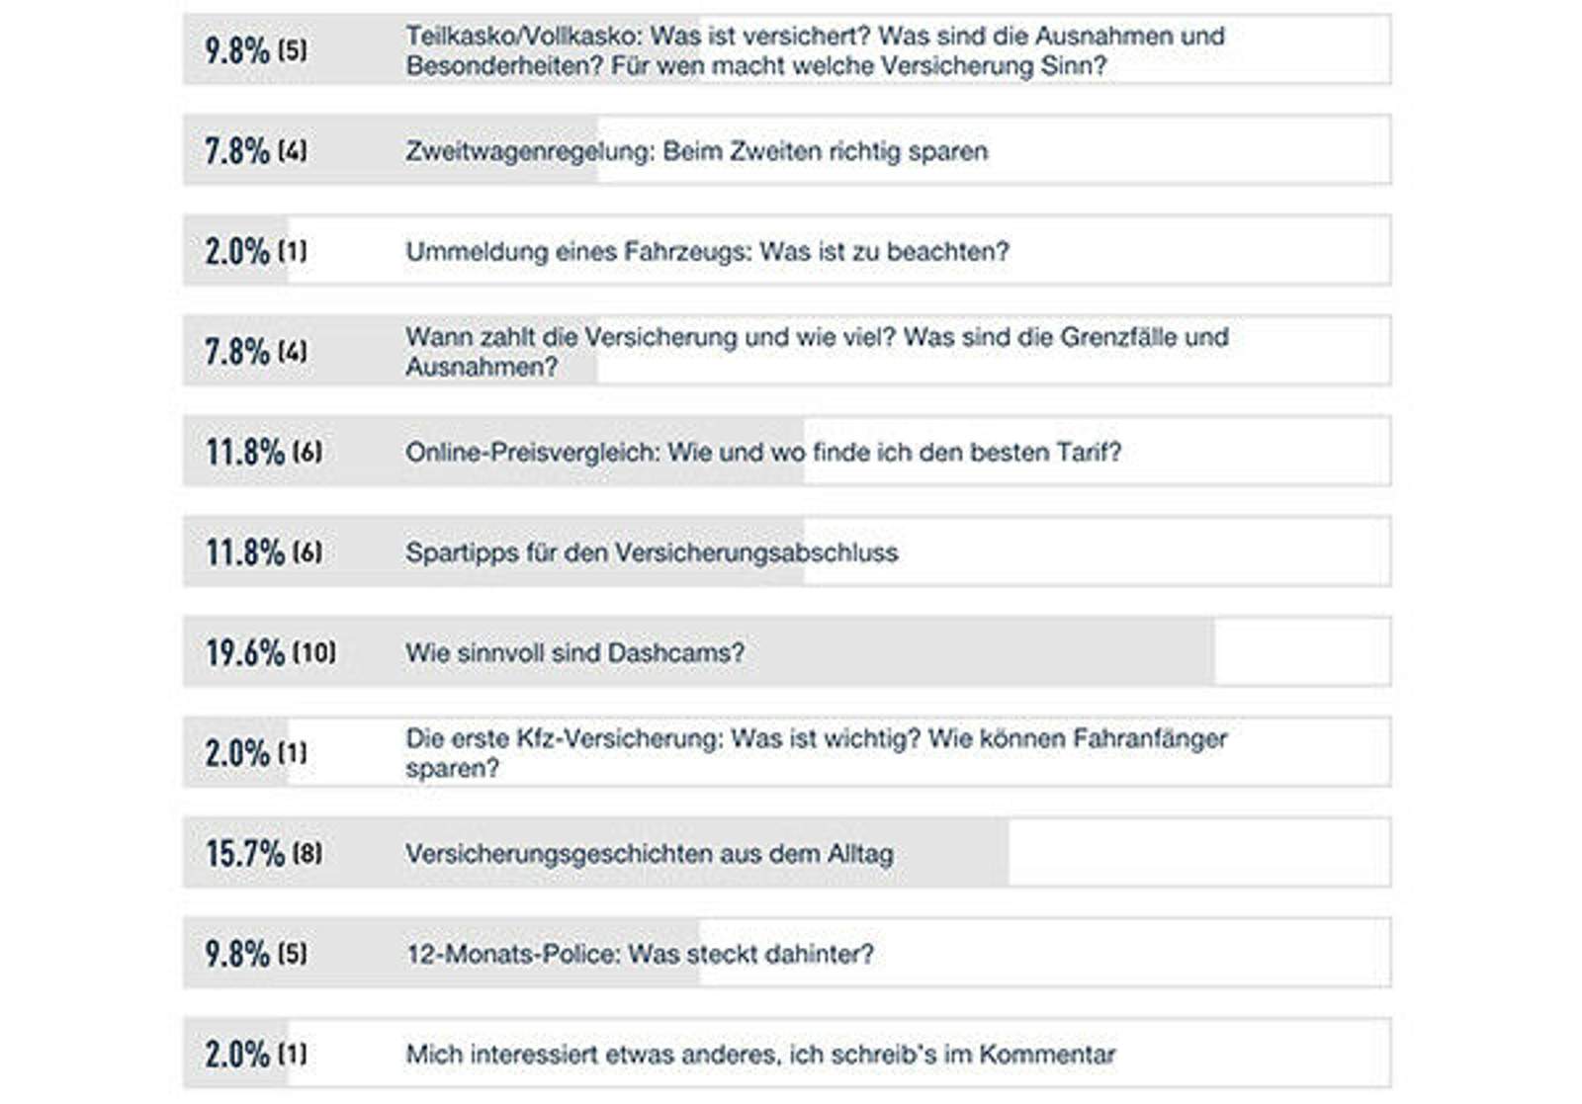Click the 19.6% result percentage
This screenshot has height=1104, width=1582.
[x=245, y=652]
